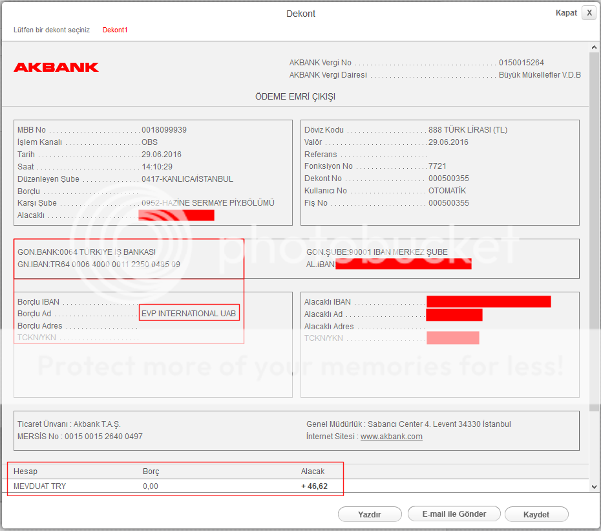Select Borçlu Ad EVP INTERNATIONAL UAB
The image size is (601, 531).
click(189, 314)
